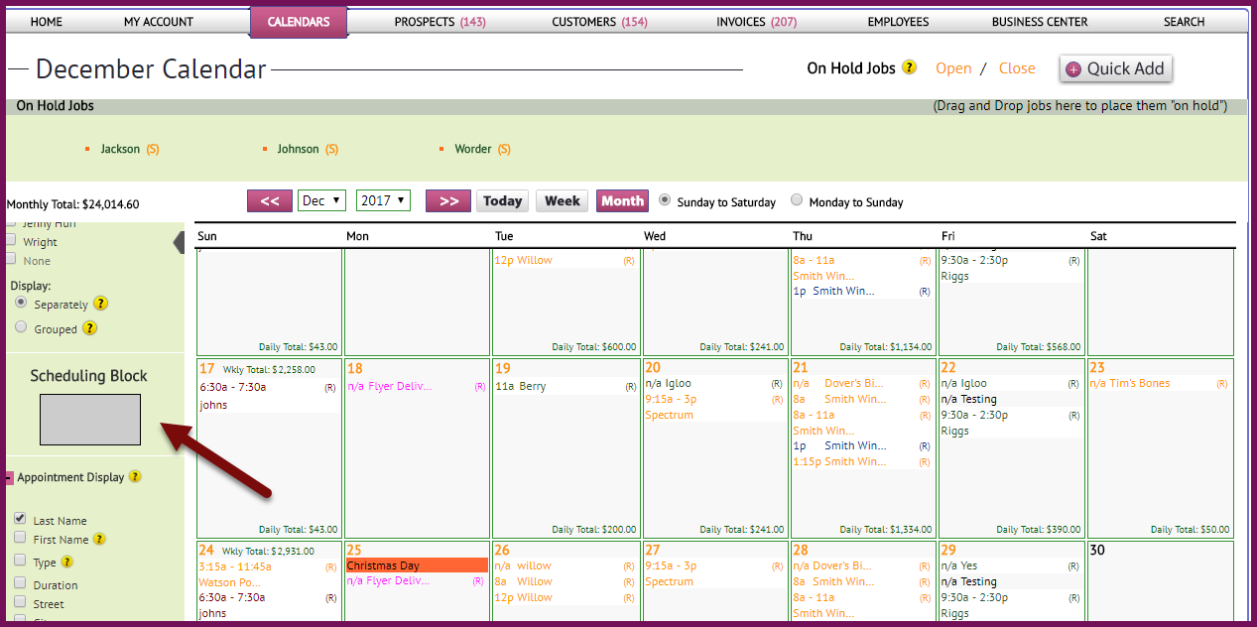Check the None employee checkbox

[x=11, y=259]
